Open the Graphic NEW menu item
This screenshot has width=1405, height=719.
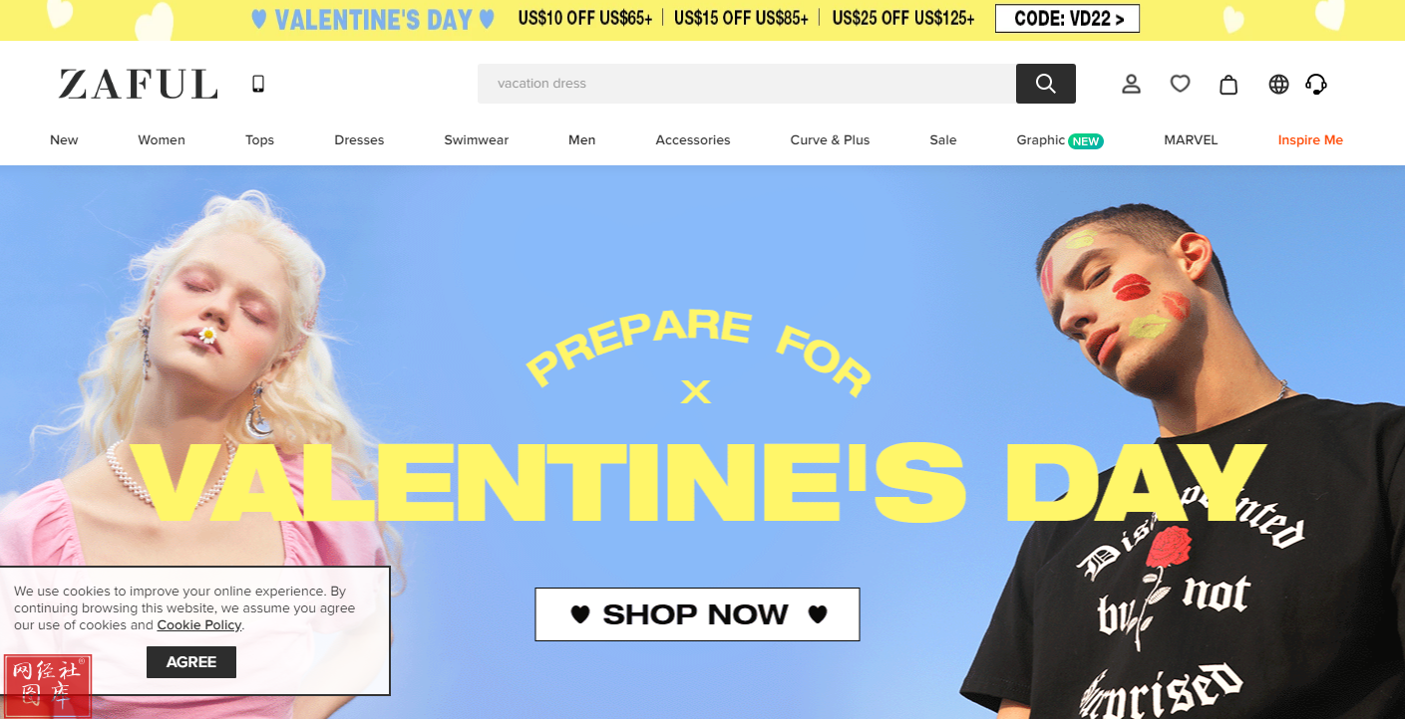click(1059, 140)
